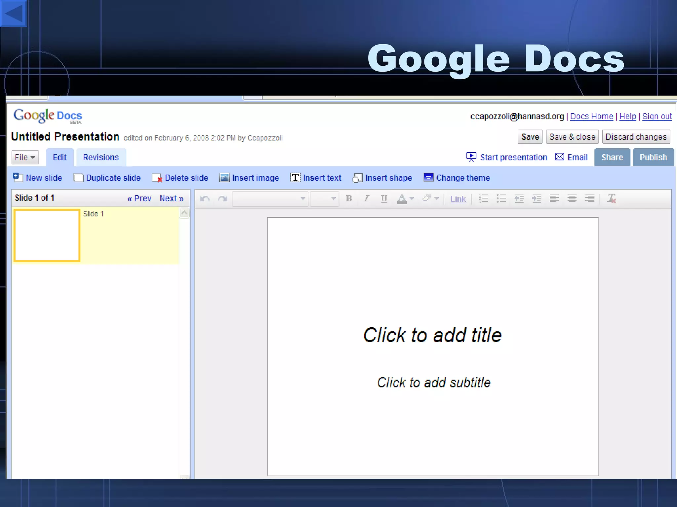
Task: Click the Untitled Presentation title
Action: [x=65, y=137]
